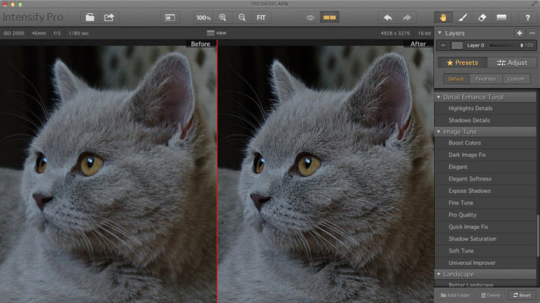Click the 16-bit depth indicator

(x=424, y=33)
